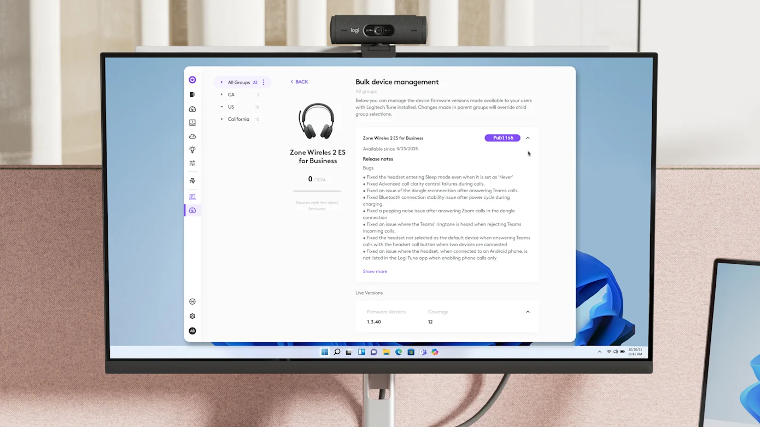Open the feedback icon near the sidebar bottom
The width and height of the screenshot is (760, 427).
coord(192,301)
